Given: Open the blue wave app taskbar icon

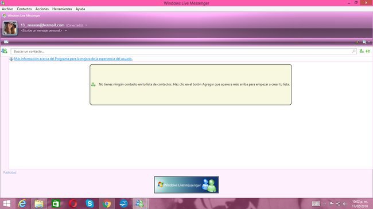Looking at the screenshot, I should tap(123, 203).
